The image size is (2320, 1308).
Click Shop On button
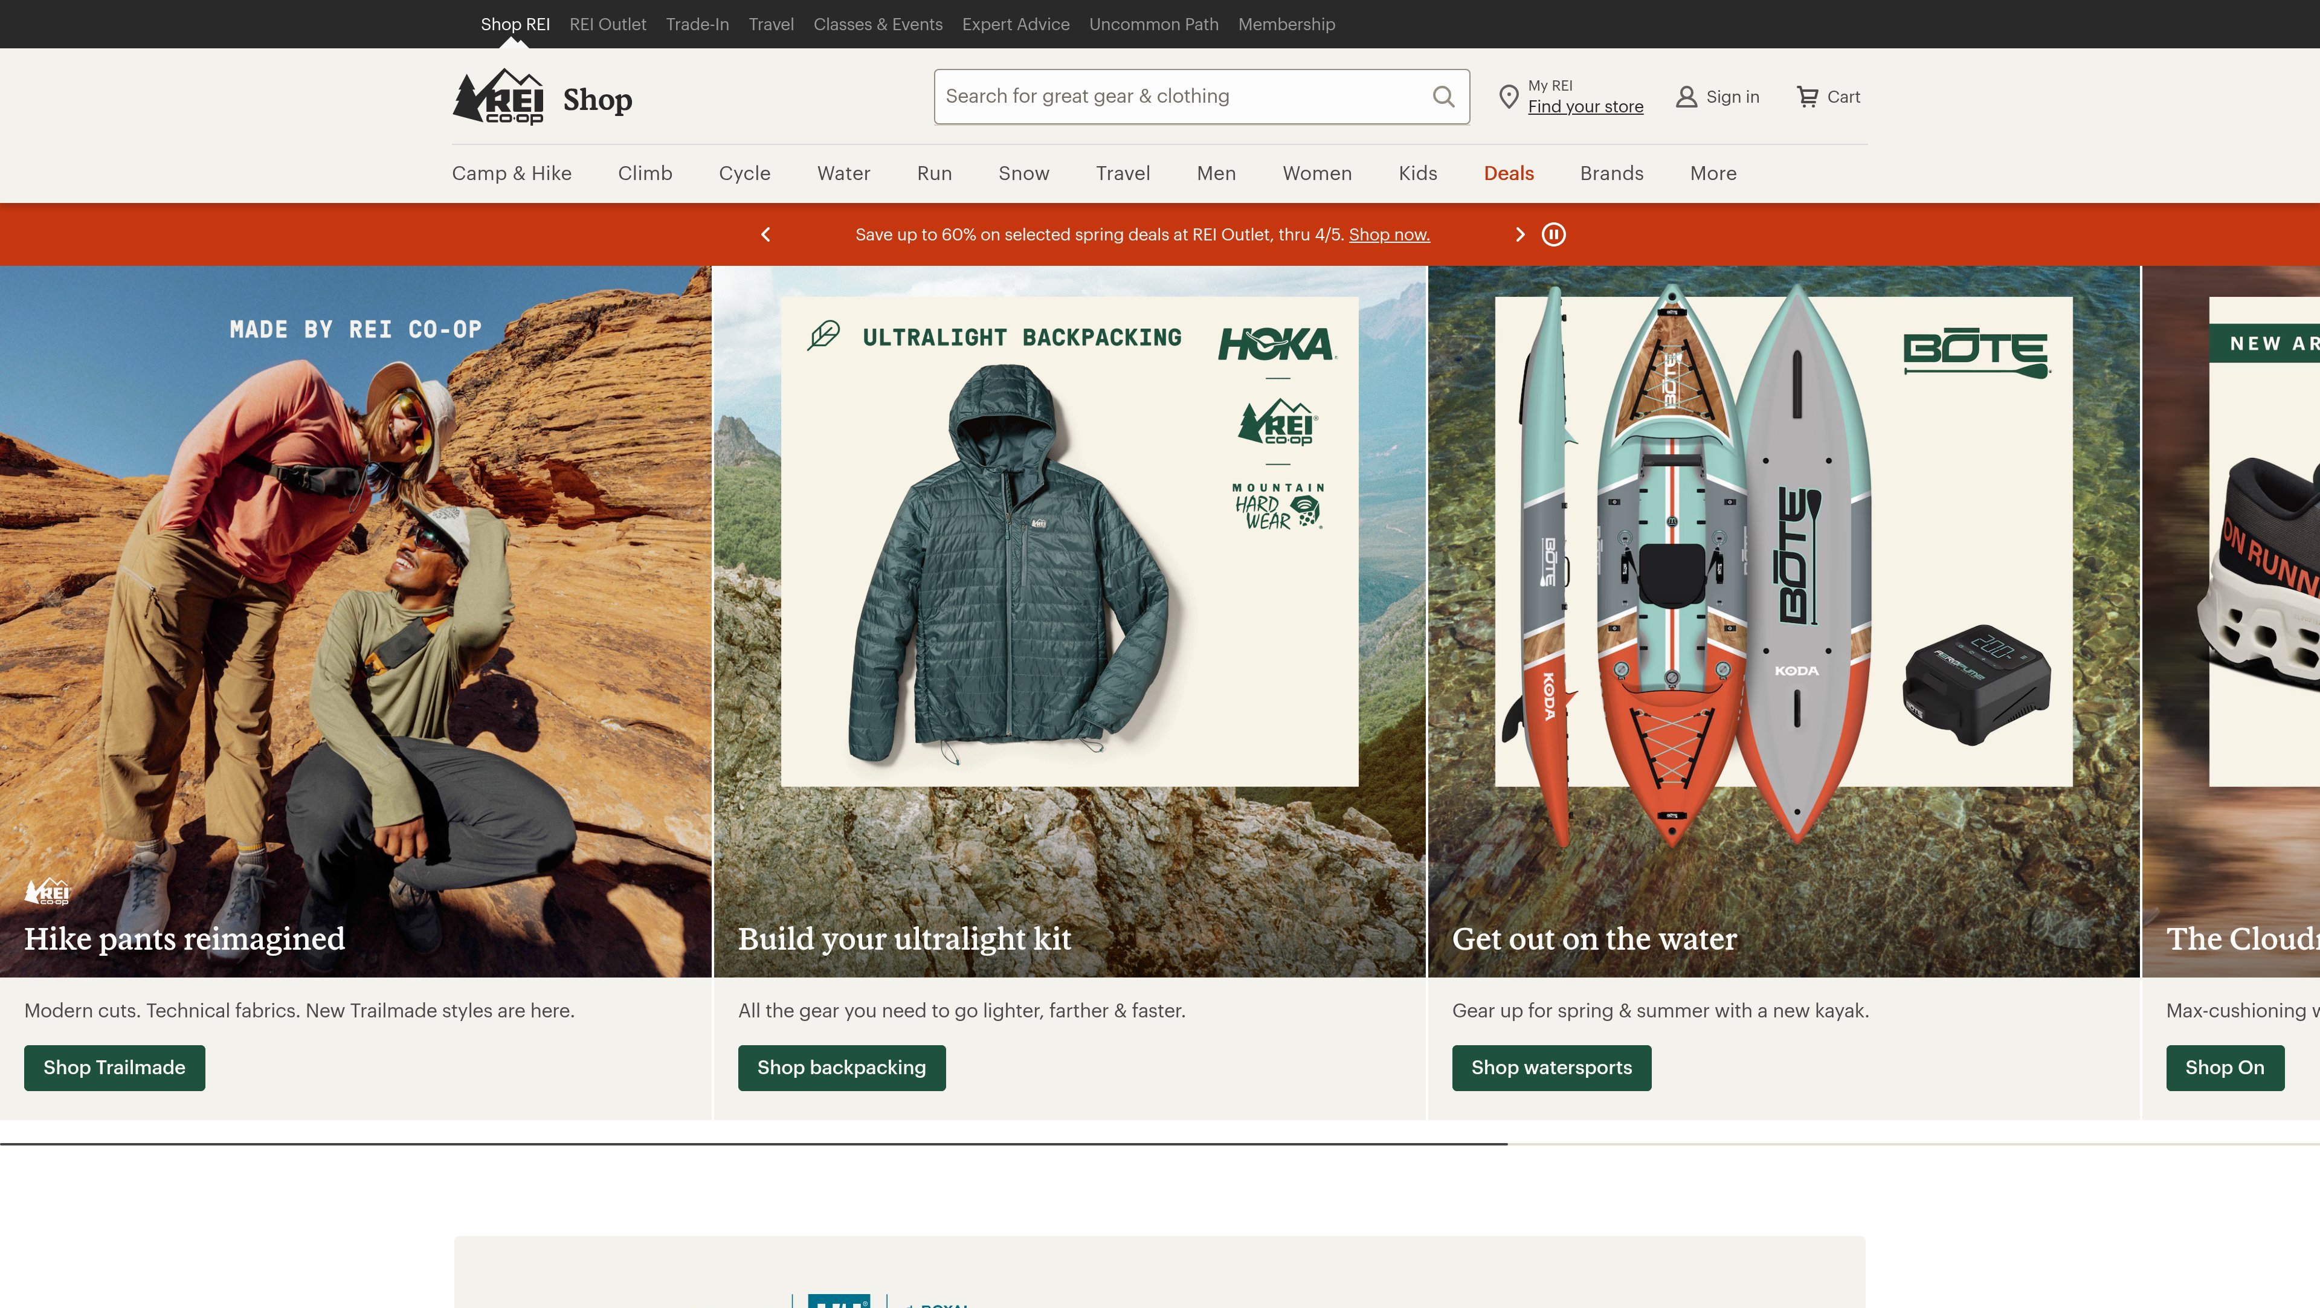click(x=2225, y=1068)
